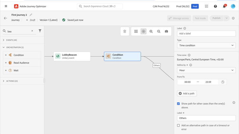The height and width of the screenshot is (134, 239).
Task: Click the zoom in magnifier icon
Action: click(151, 32)
